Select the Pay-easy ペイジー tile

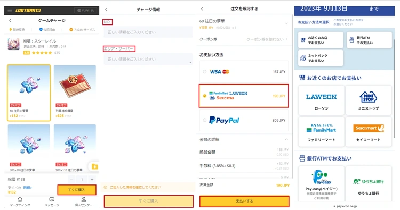click(322, 183)
